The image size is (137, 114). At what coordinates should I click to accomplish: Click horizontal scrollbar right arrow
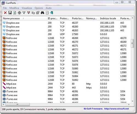(129, 104)
